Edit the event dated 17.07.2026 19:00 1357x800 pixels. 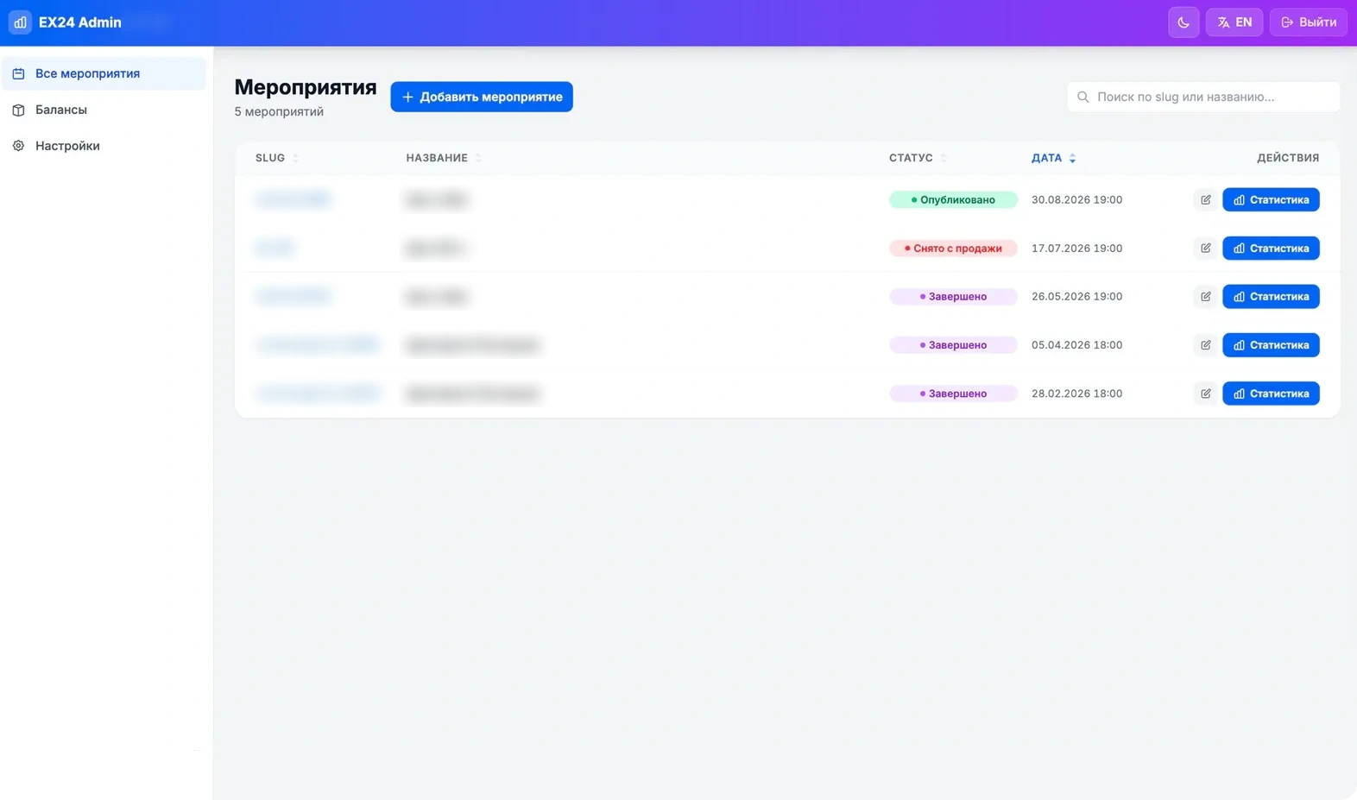point(1206,248)
